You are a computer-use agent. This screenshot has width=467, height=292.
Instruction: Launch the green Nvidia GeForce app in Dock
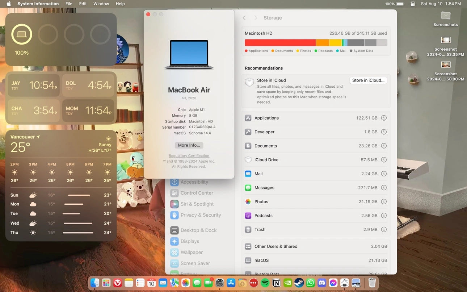click(x=288, y=283)
